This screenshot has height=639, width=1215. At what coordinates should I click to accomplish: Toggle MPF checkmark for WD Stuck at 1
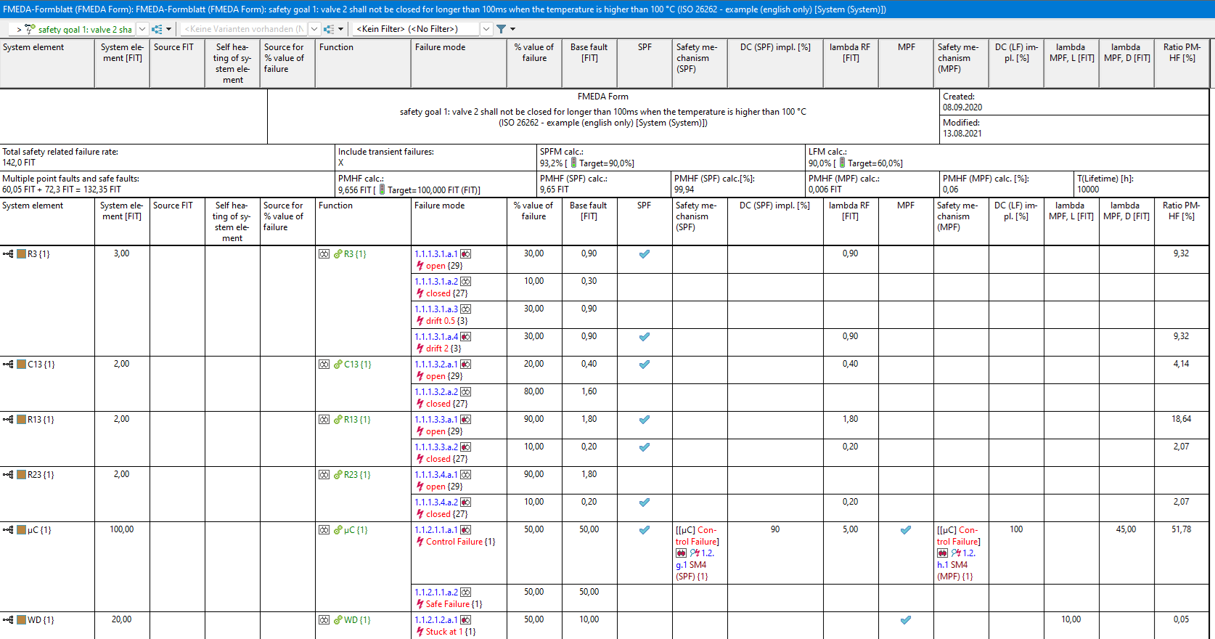(x=906, y=620)
